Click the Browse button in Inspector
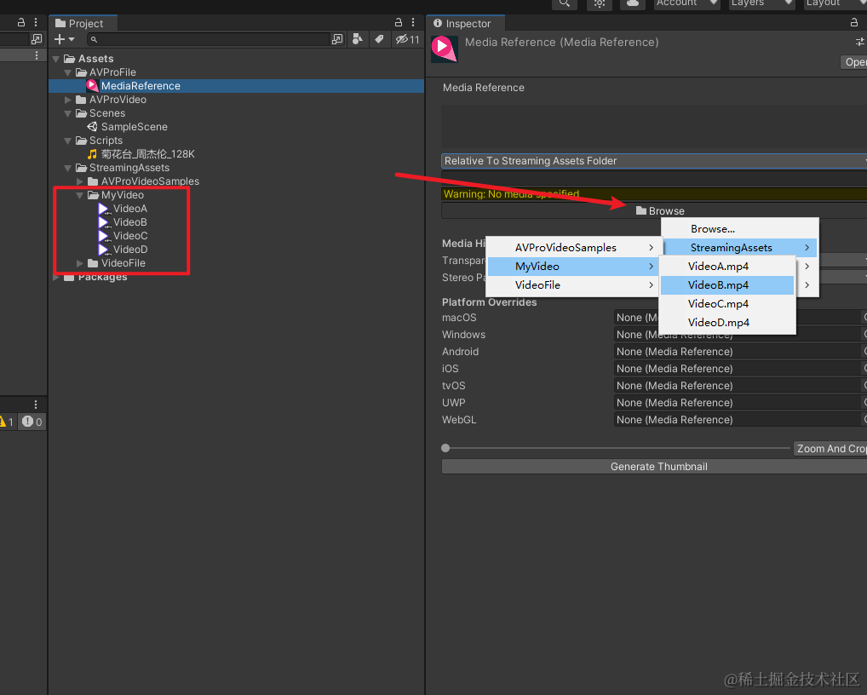The width and height of the screenshot is (867, 695). pos(660,210)
